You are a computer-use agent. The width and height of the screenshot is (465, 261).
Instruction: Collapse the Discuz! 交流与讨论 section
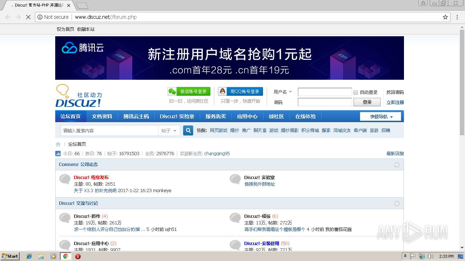(x=397, y=203)
